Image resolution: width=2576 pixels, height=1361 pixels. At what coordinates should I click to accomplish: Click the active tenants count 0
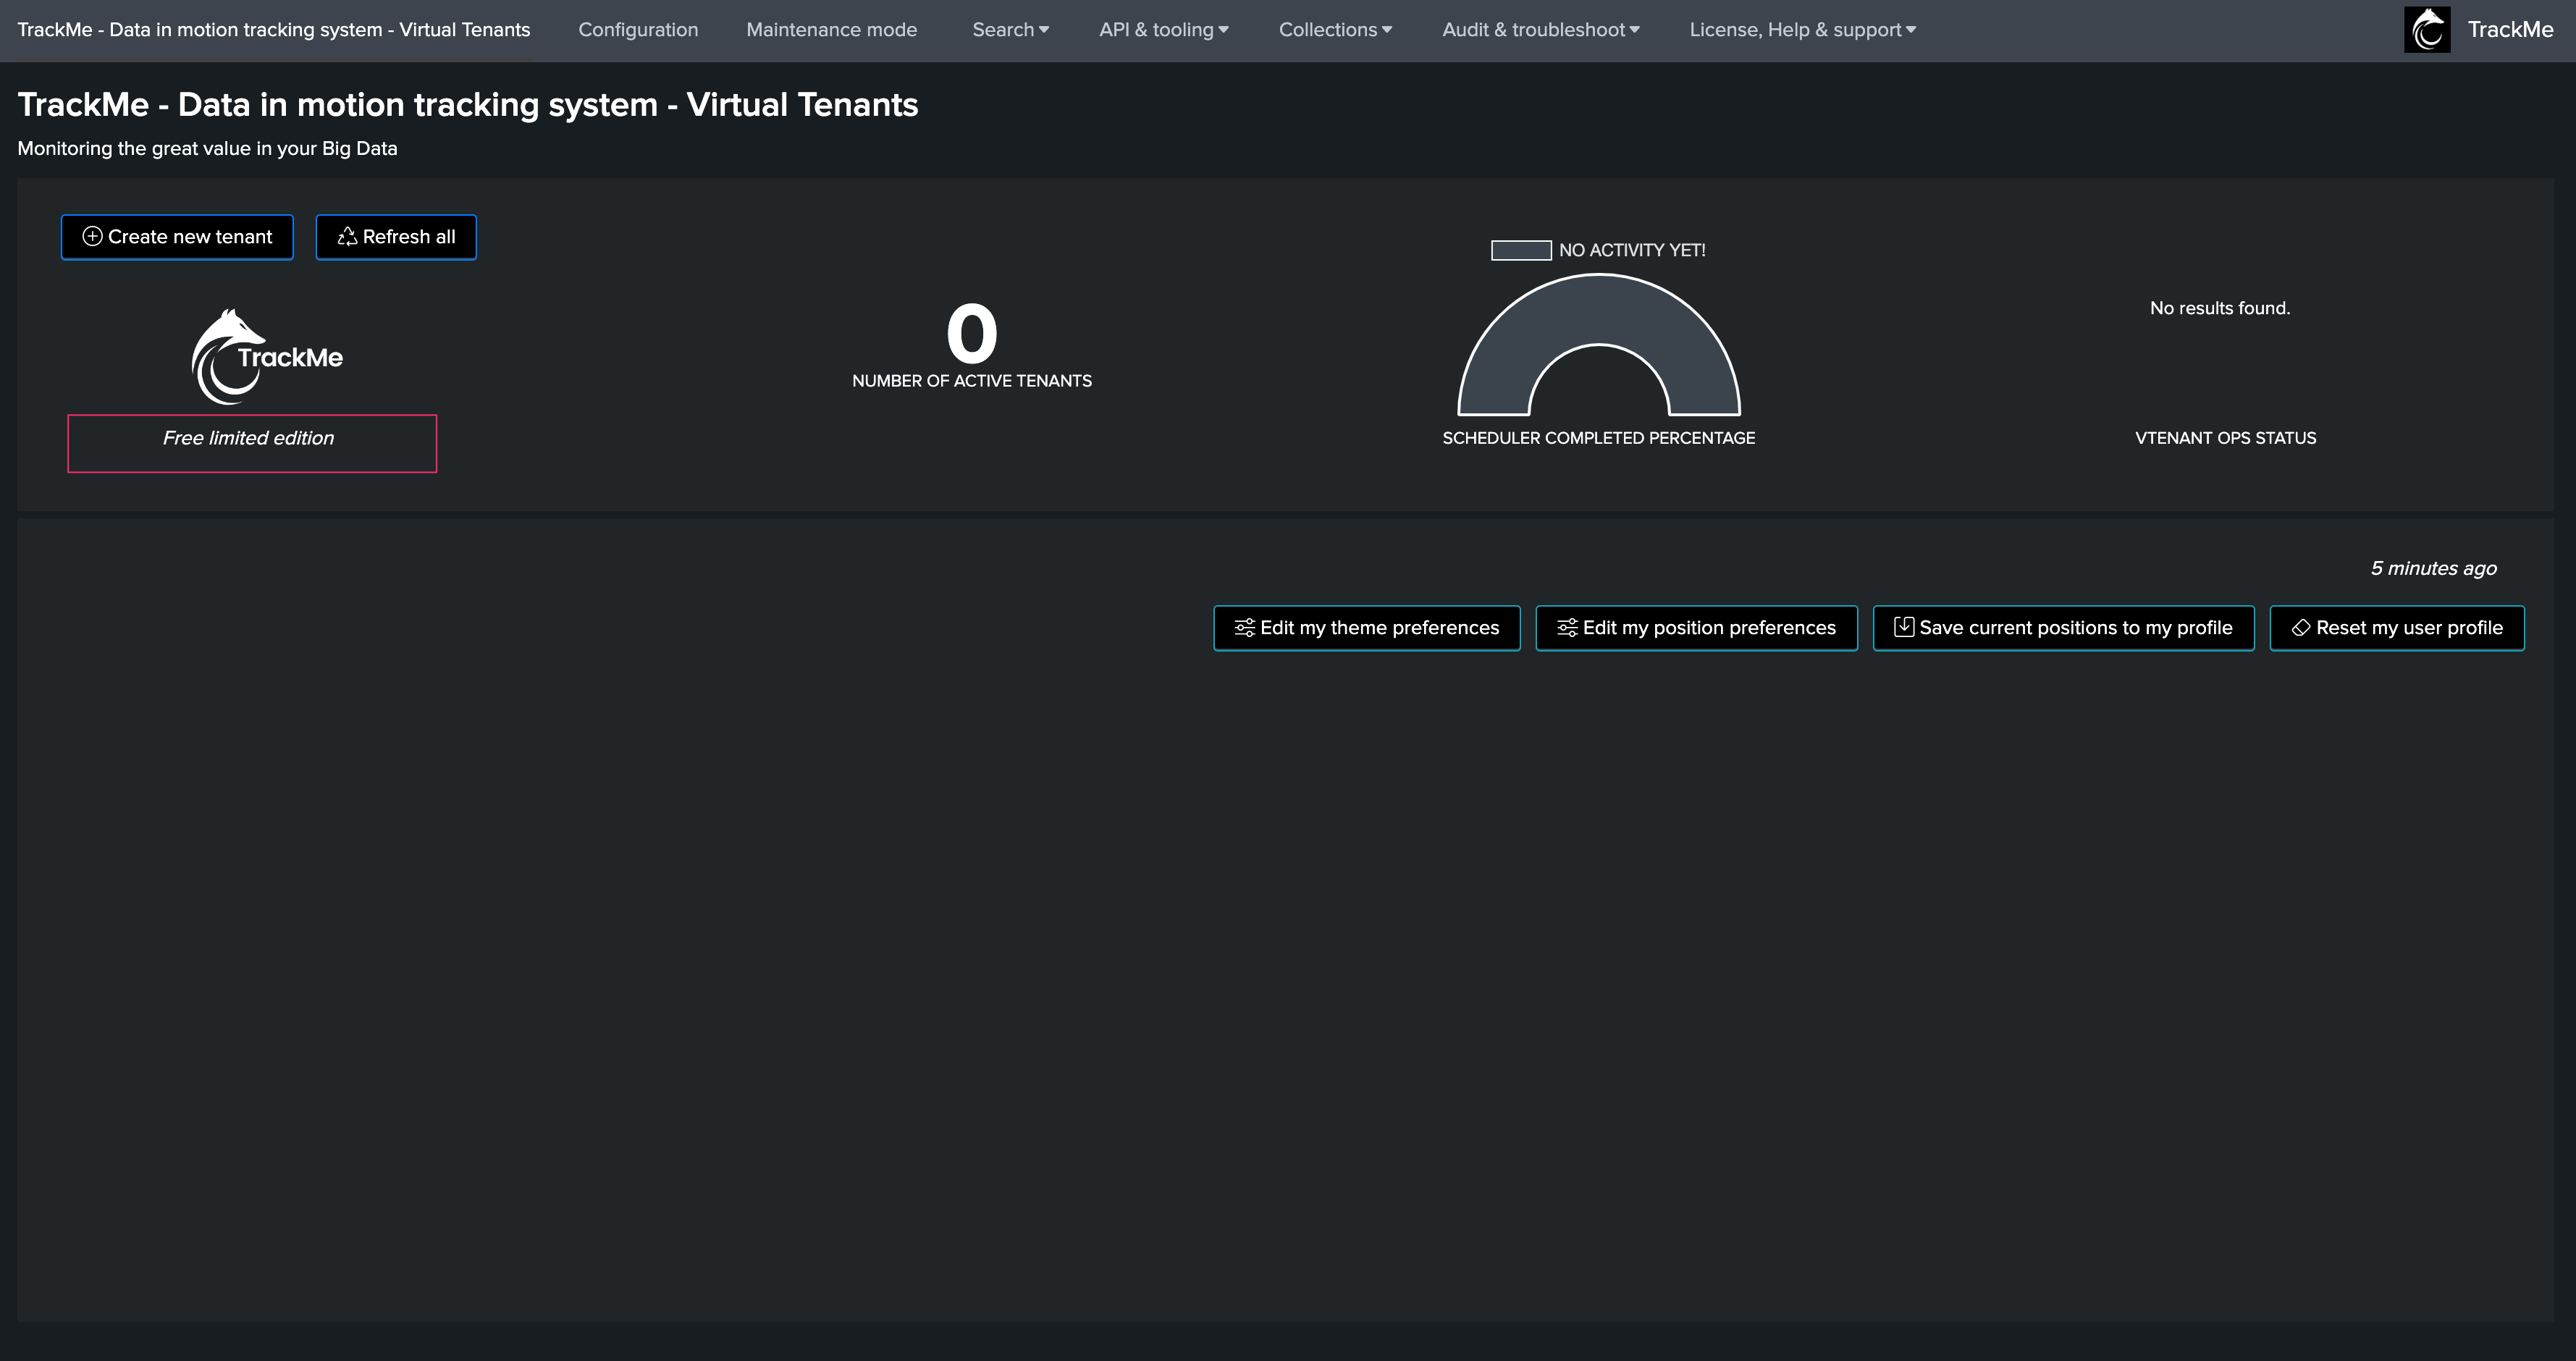tap(972, 333)
